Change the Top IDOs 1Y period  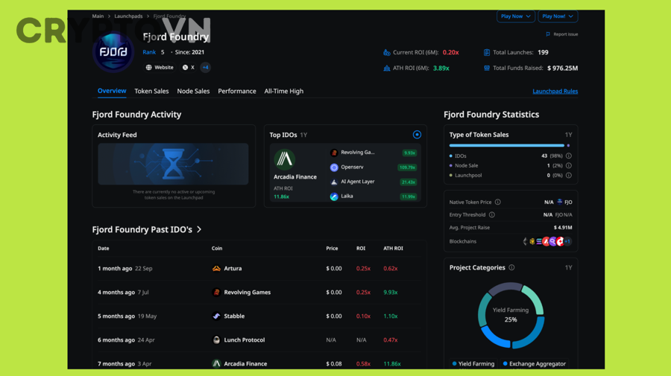[304, 135]
